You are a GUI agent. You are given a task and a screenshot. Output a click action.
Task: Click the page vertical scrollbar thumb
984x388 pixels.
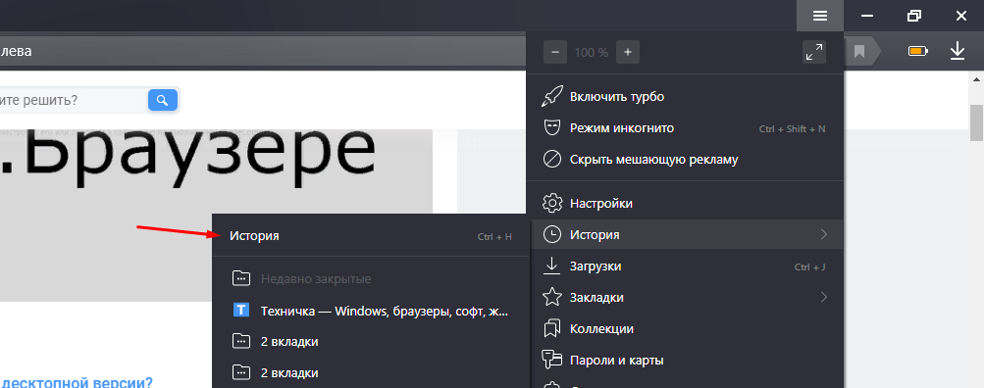[976, 122]
